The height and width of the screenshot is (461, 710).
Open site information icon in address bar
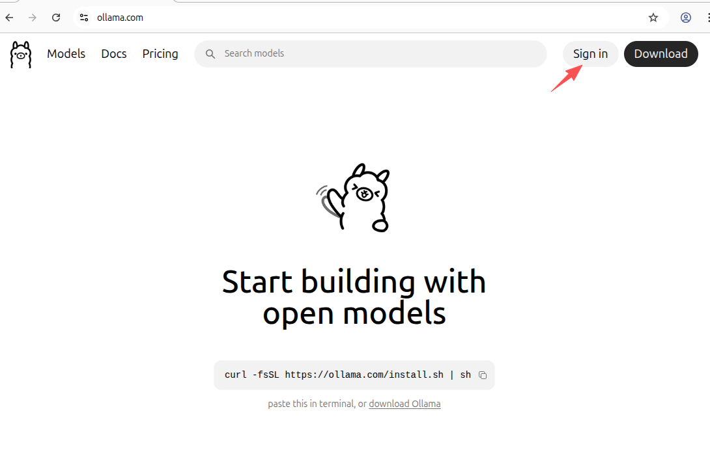[x=84, y=18]
